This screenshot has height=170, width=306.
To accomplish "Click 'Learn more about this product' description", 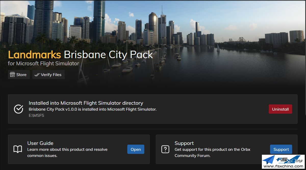I will (67, 152).
